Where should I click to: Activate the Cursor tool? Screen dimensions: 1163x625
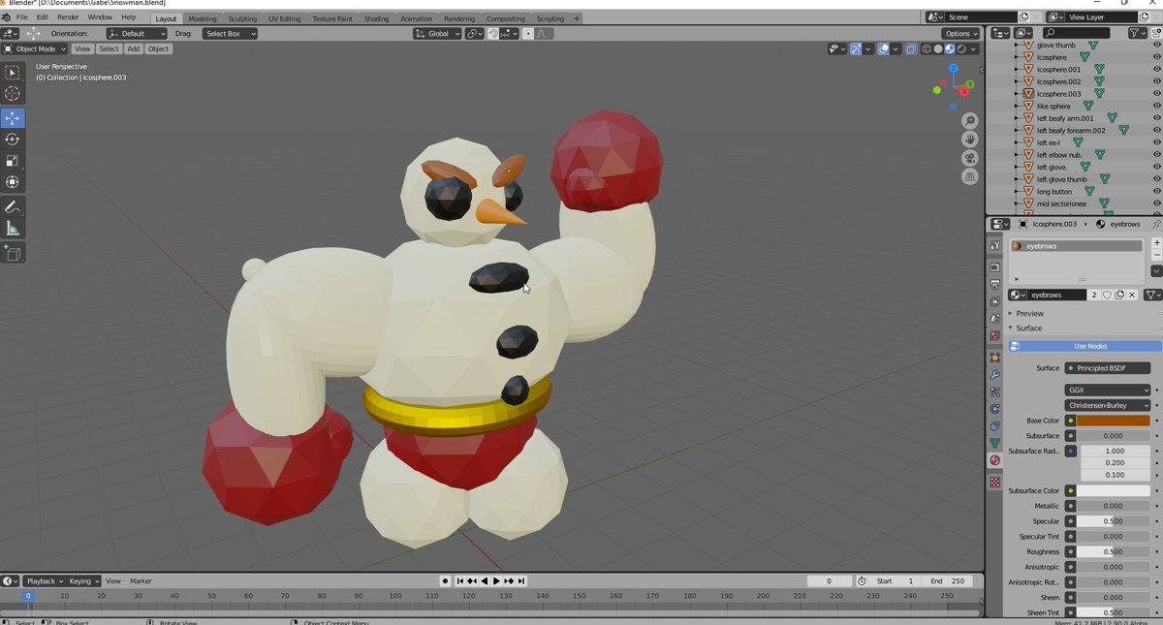pos(13,94)
